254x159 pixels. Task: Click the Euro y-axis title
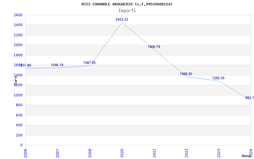pos(16,81)
